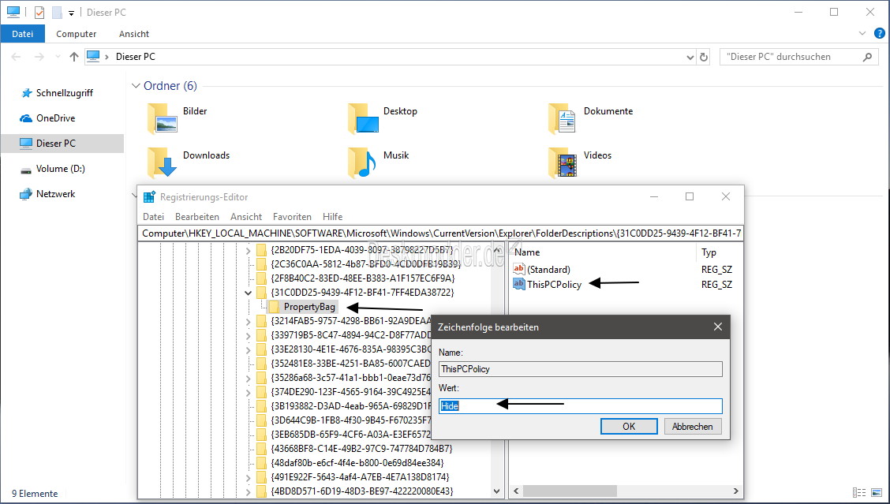Expand the {491E922F-5643-4af4 key
This screenshot has height=504, width=890.
[248, 477]
